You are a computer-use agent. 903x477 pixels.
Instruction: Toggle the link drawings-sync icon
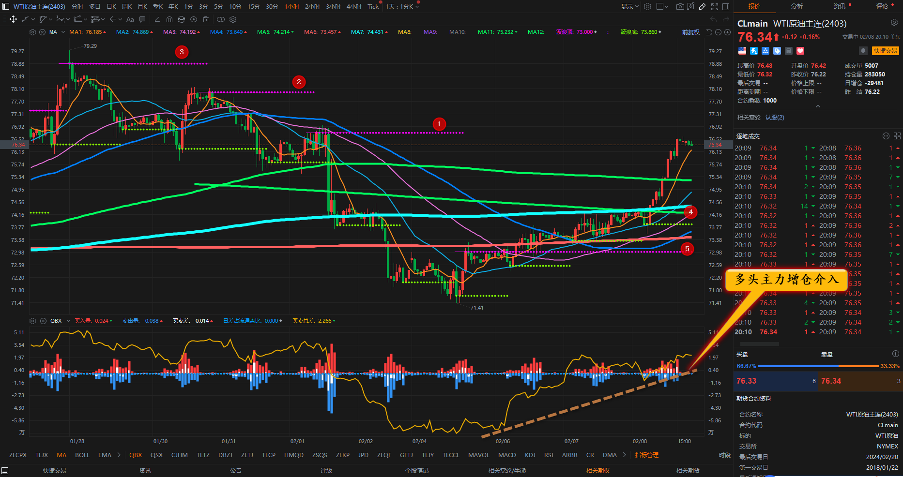point(182,19)
